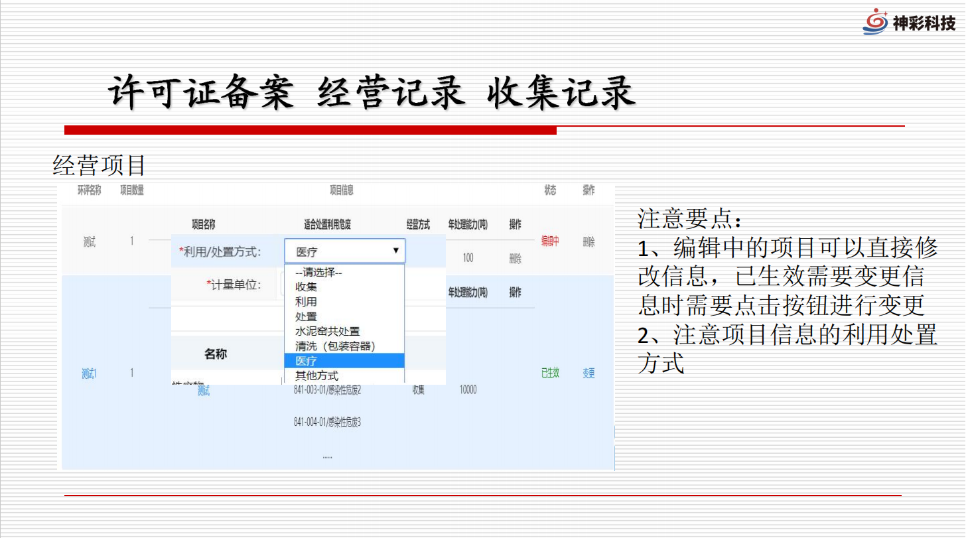Viewport: 966px width, 538px height.
Task: Click 删除 next to 编辑中 status
Action: (588, 242)
